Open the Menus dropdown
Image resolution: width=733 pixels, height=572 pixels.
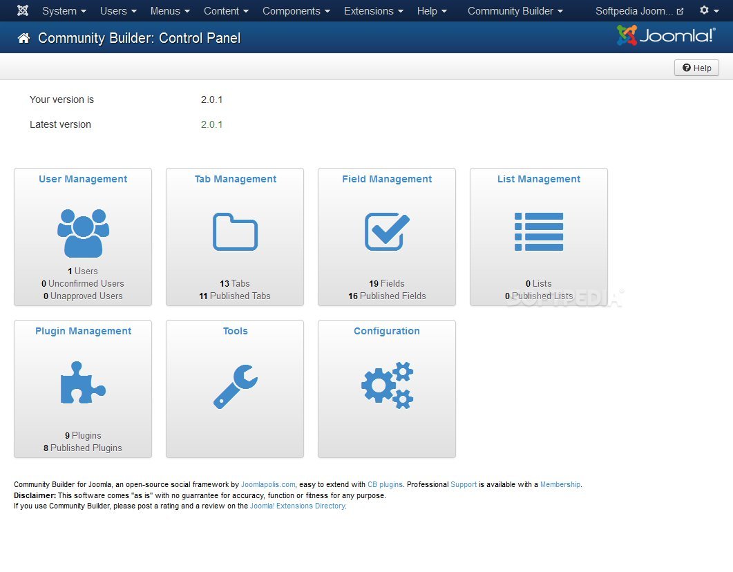pyautogui.click(x=170, y=11)
